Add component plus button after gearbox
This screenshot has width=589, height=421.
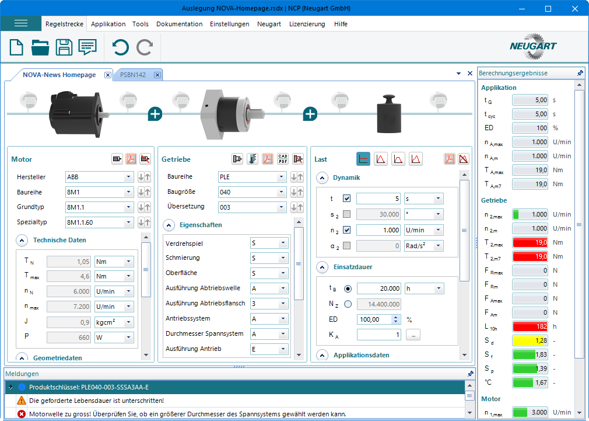coord(310,114)
